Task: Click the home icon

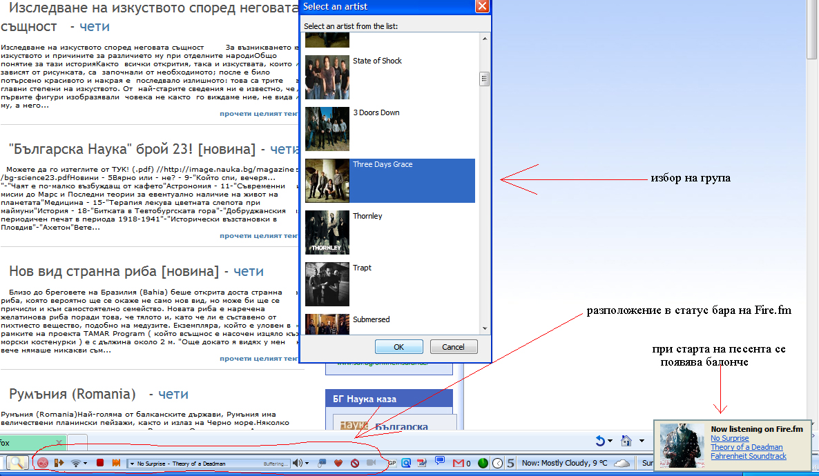Action: pyautogui.click(x=626, y=441)
